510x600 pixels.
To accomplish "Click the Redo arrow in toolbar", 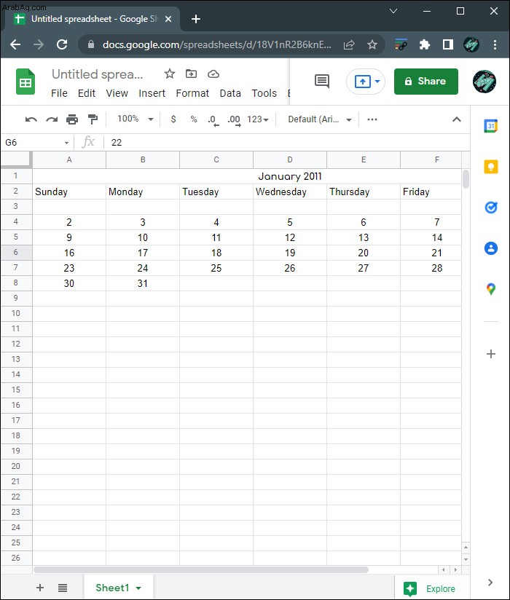I will pyautogui.click(x=52, y=119).
